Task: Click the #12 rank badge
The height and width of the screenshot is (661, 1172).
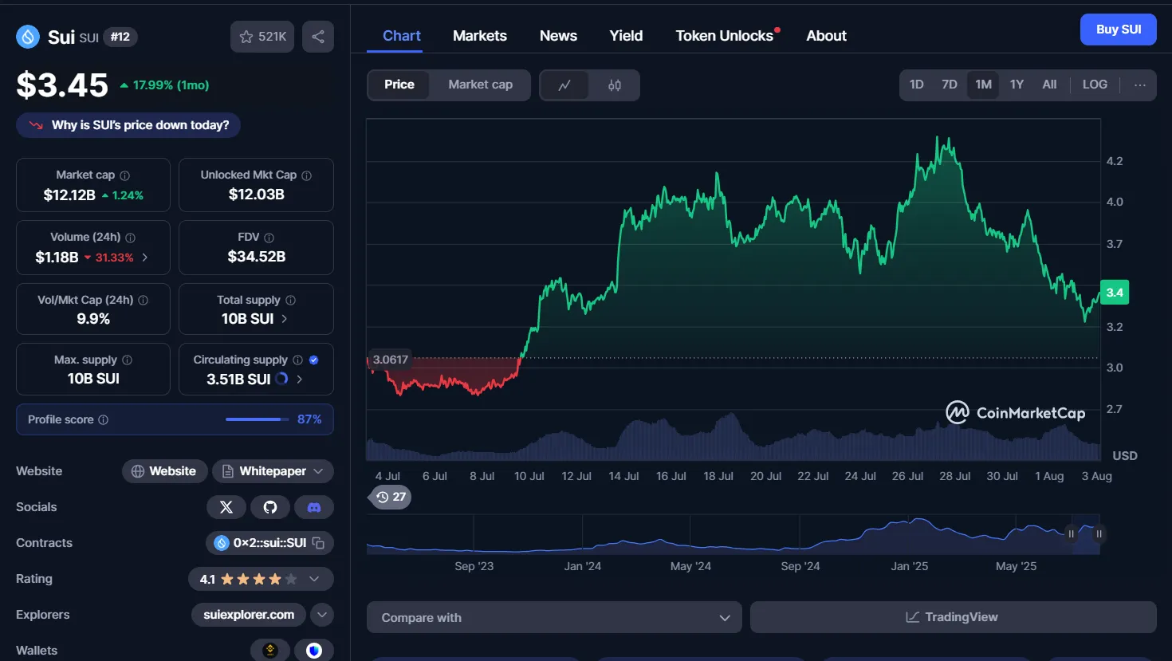Action: (120, 37)
